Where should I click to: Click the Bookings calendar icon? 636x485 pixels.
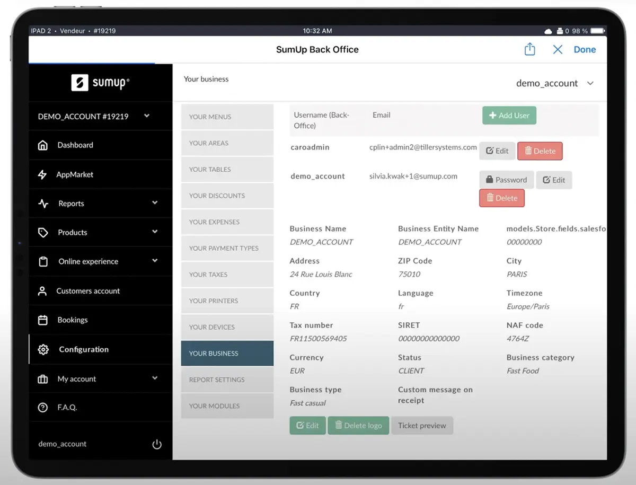[43, 320]
